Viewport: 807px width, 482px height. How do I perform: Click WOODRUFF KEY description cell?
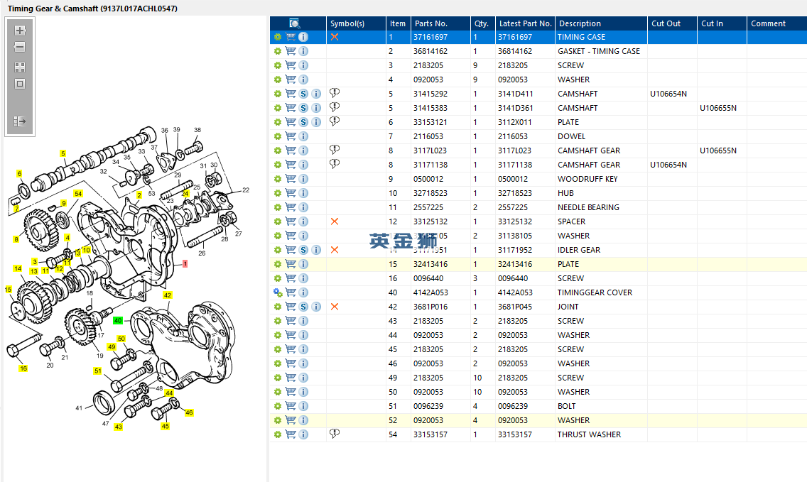tap(587, 179)
